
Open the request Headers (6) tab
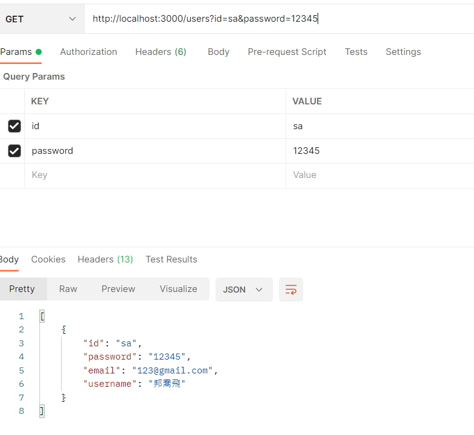161,52
